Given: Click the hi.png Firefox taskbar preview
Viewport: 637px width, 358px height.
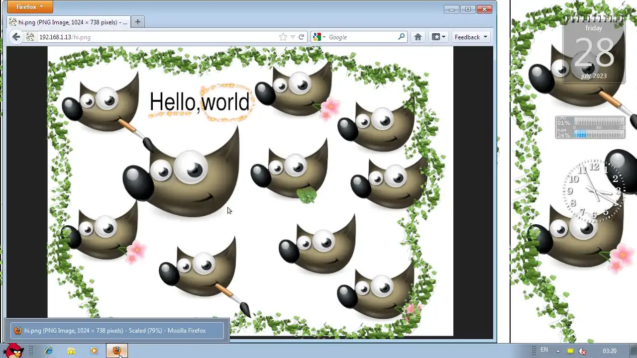Looking at the screenshot, I should (117, 330).
